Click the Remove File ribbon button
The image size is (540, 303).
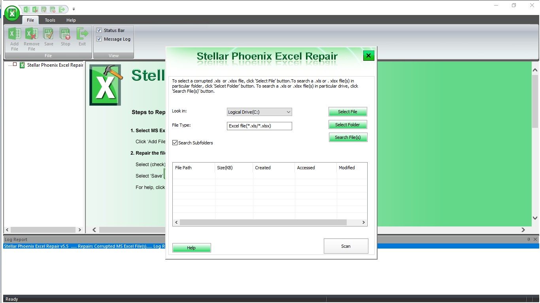point(32,39)
